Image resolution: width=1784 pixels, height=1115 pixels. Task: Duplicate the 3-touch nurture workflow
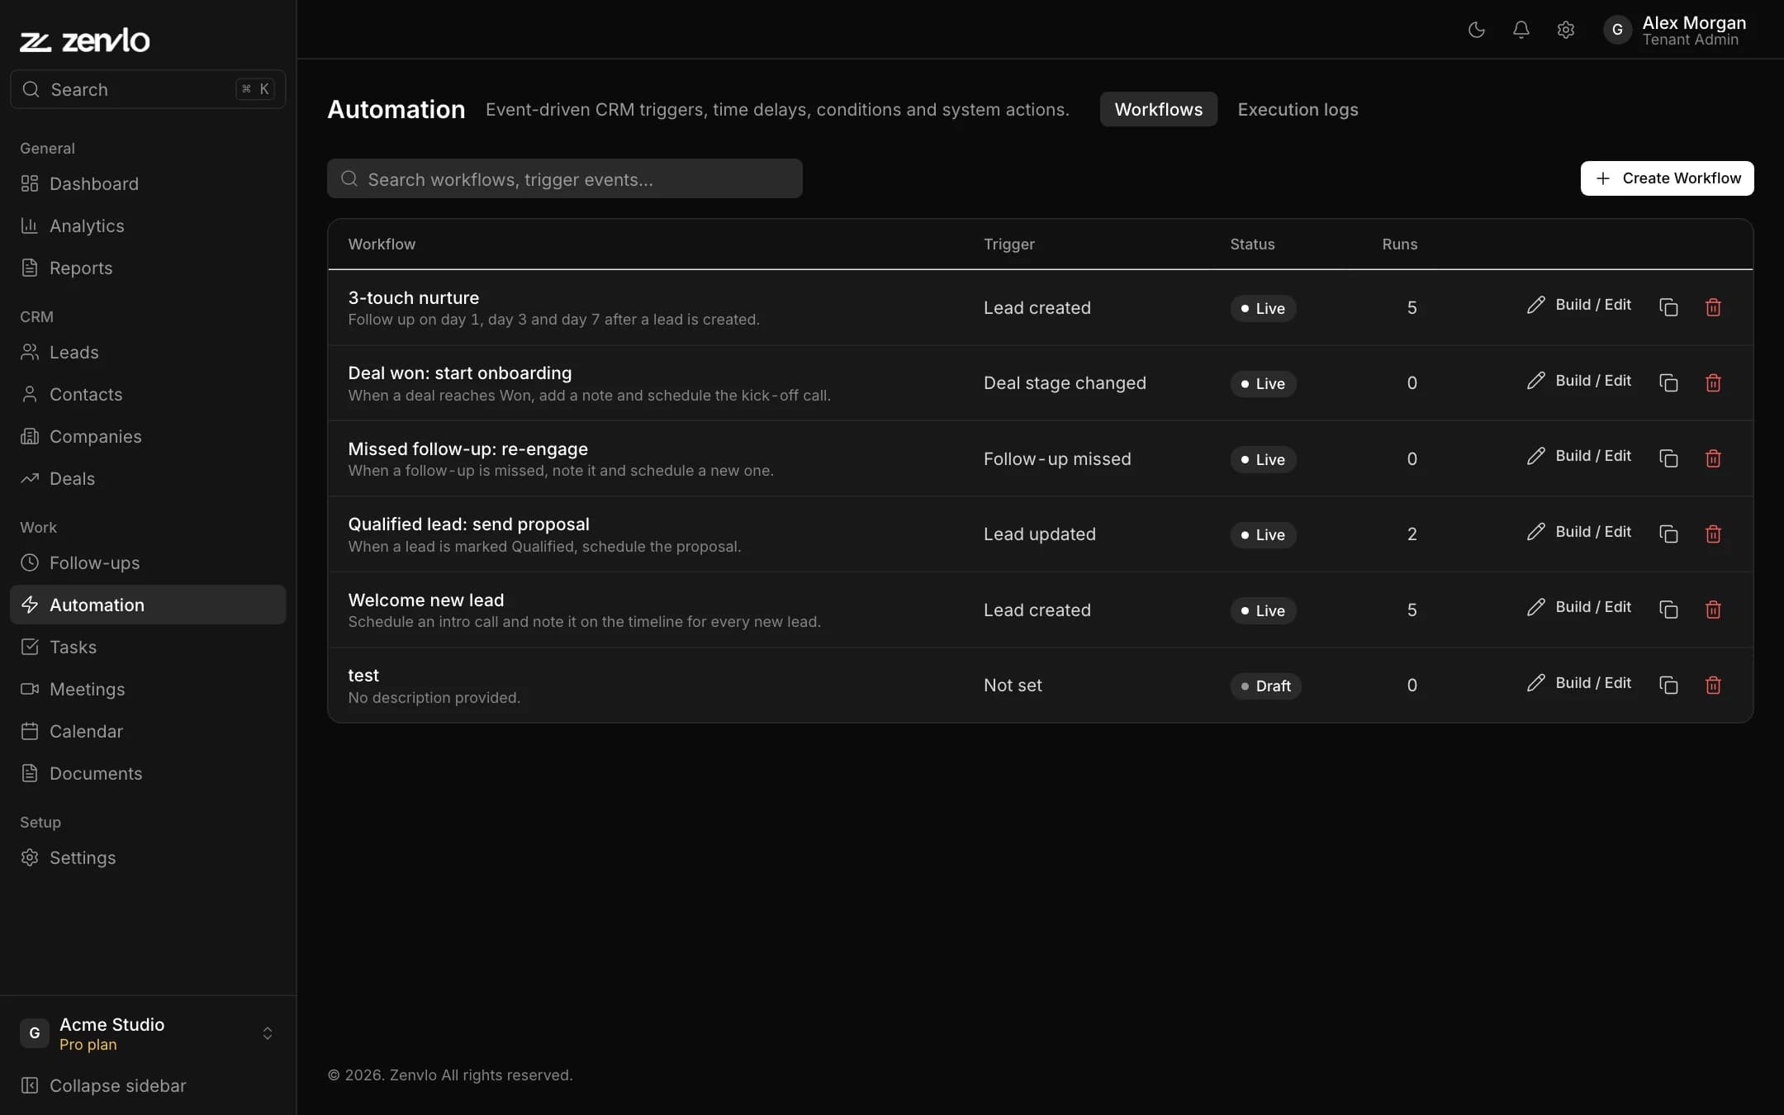pyautogui.click(x=1668, y=307)
